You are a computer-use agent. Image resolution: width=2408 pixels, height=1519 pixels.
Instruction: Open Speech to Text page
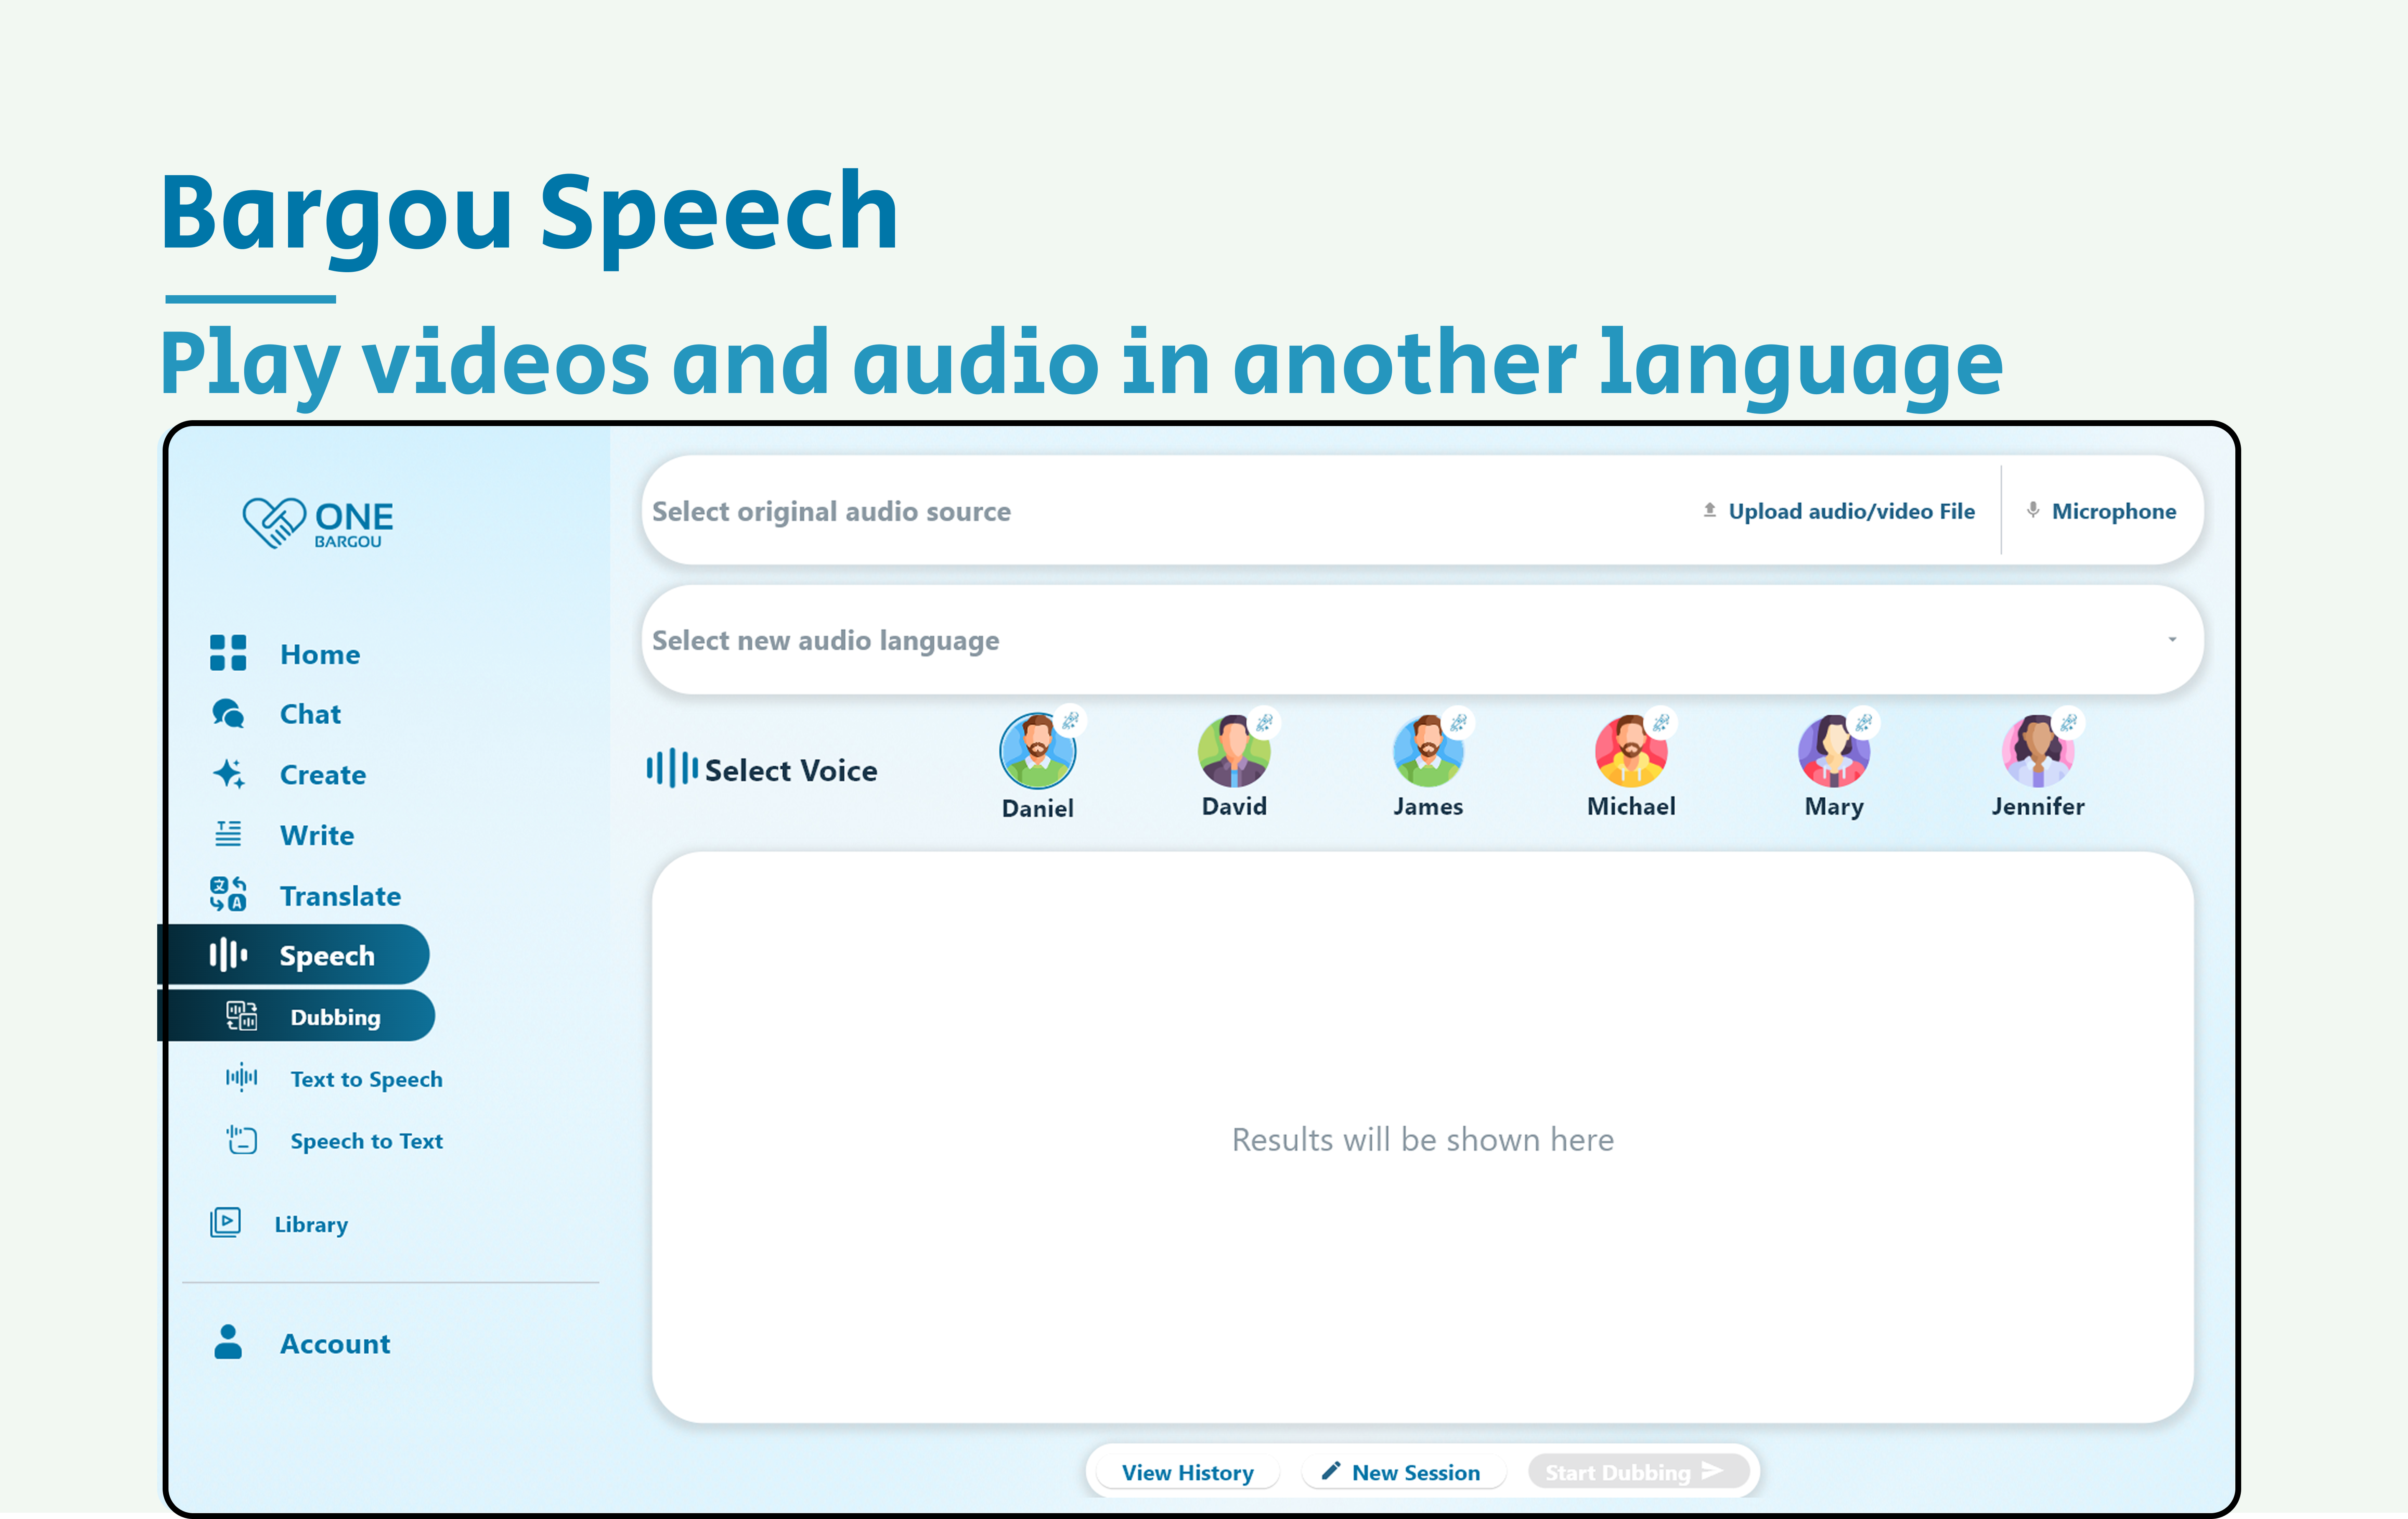[x=366, y=1141]
